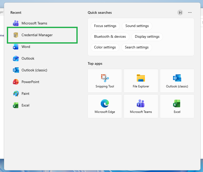Open Color settings quick search
203x172 pixels.
coord(105,47)
